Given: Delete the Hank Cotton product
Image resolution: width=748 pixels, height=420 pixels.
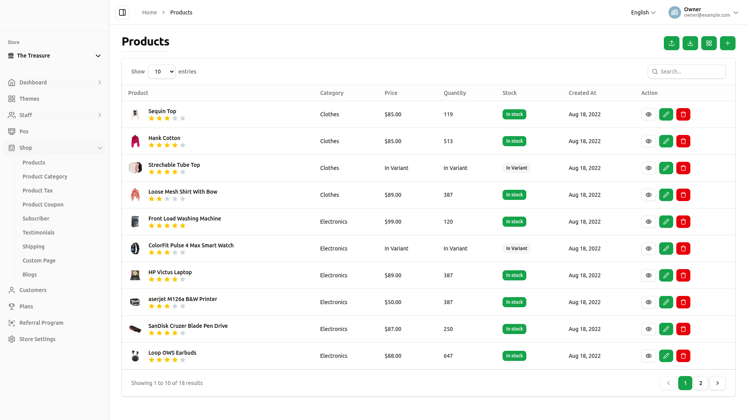Looking at the screenshot, I should pyautogui.click(x=683, y=141).
